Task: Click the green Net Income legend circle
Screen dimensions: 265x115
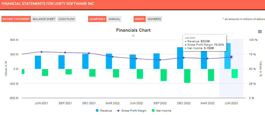Action: click(153, 110)
